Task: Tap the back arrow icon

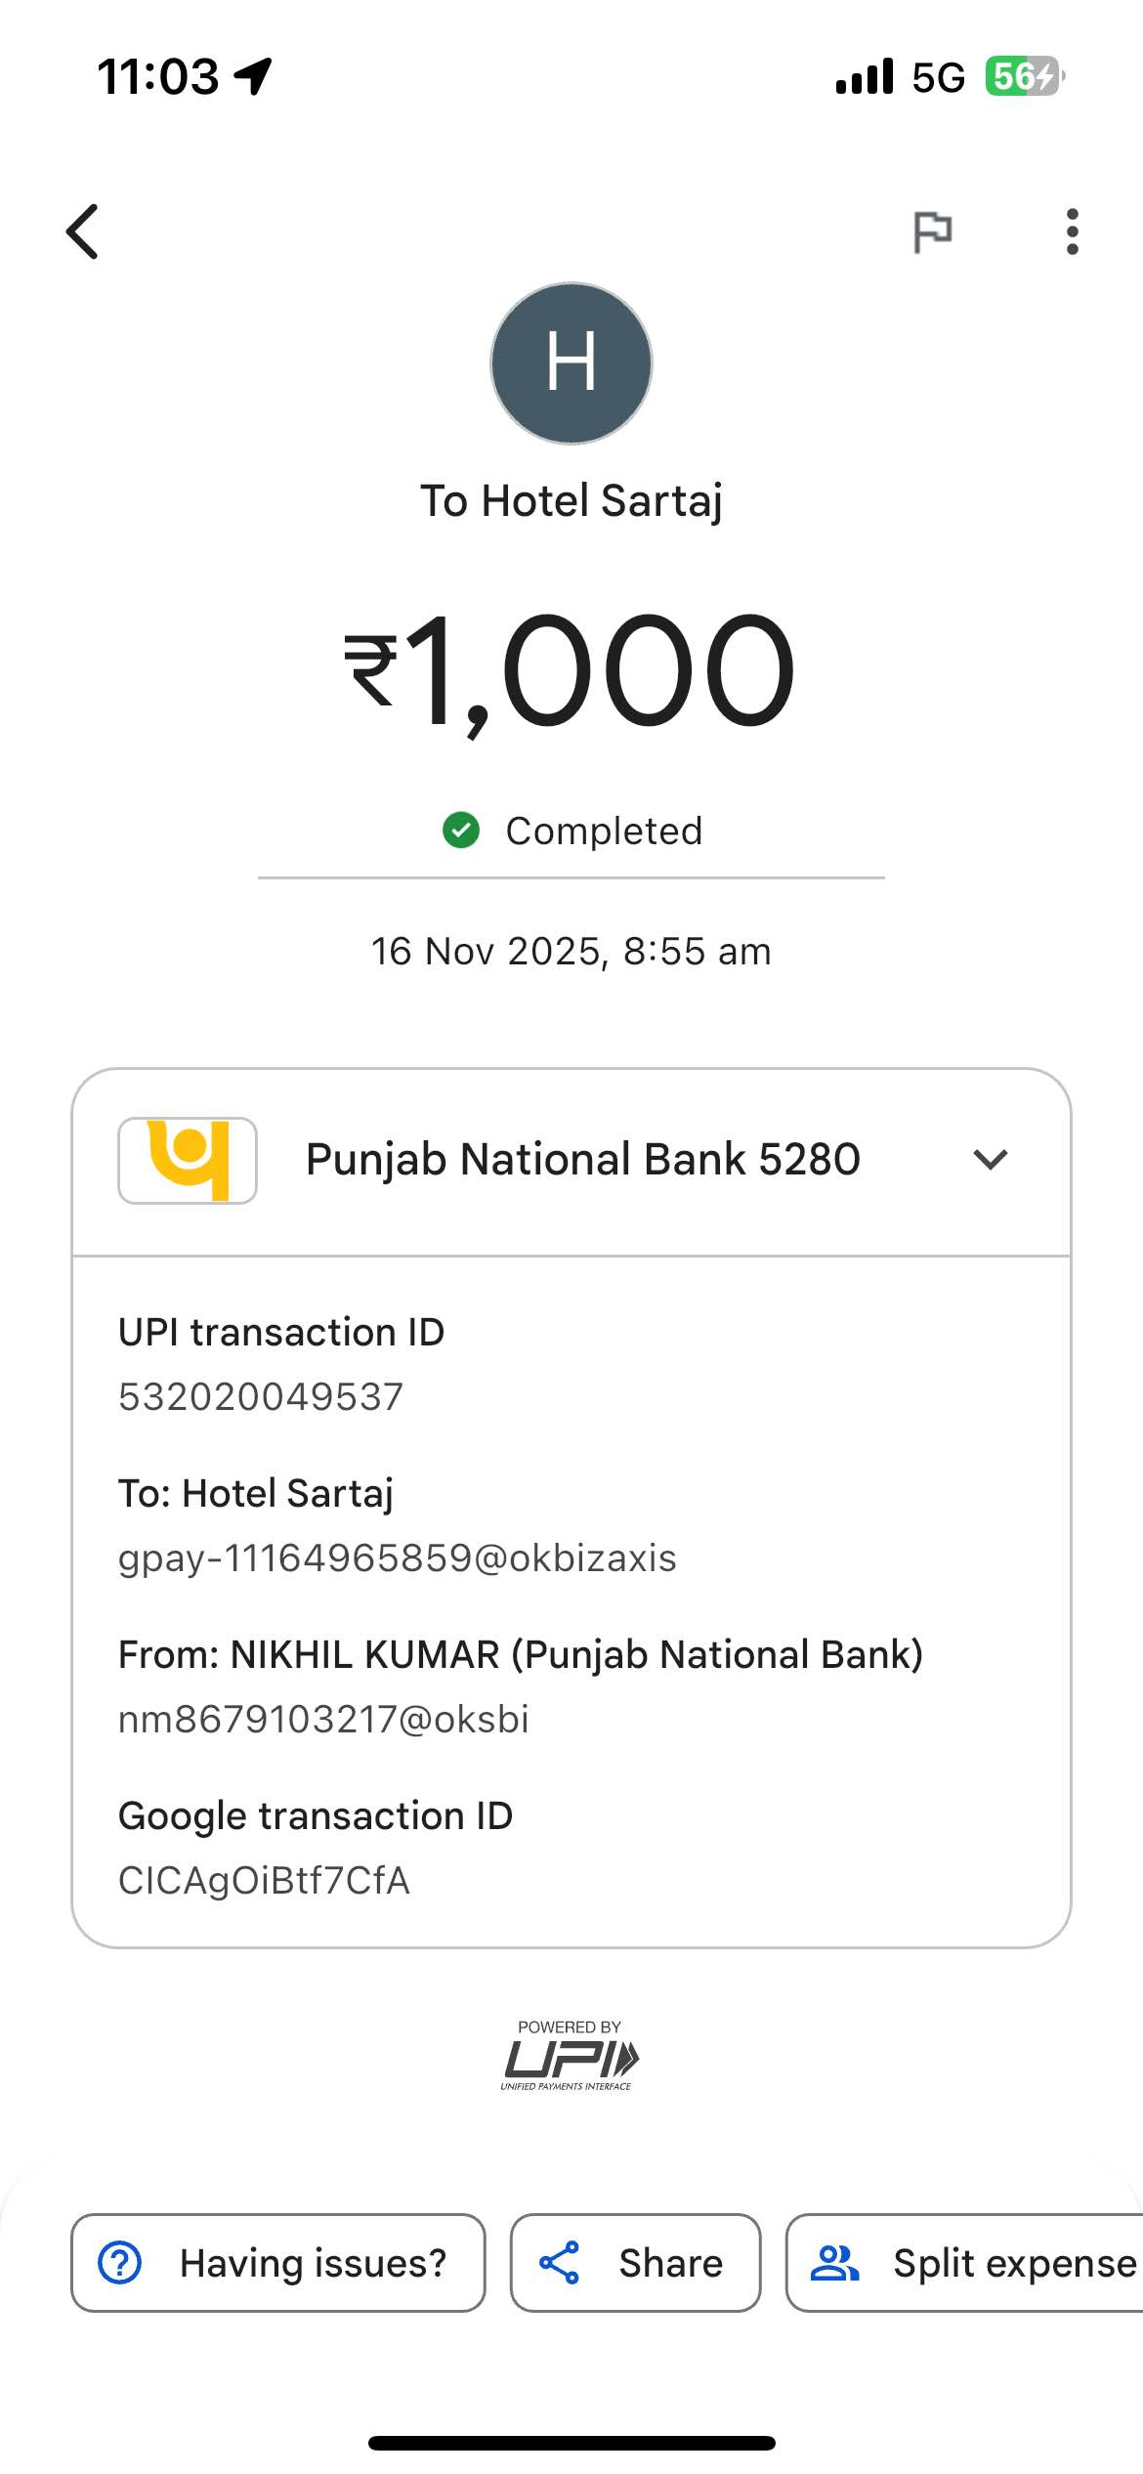Action: (83, 232)
